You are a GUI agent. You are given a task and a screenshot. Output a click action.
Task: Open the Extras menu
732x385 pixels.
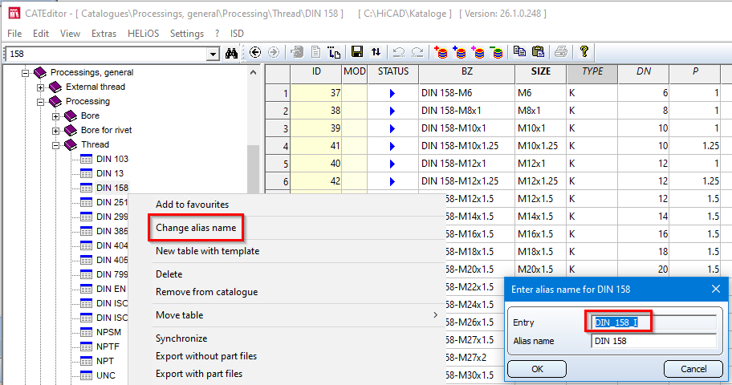(x=104, y=34)
